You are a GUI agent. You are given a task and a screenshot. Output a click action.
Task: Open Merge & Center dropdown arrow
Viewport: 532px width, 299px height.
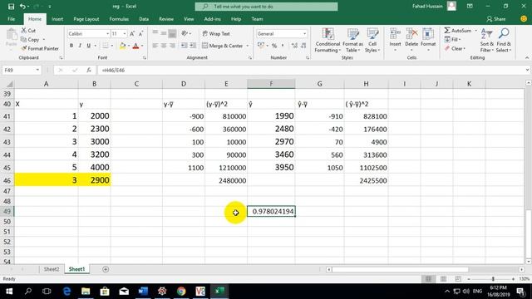click(x=248, y=46)
